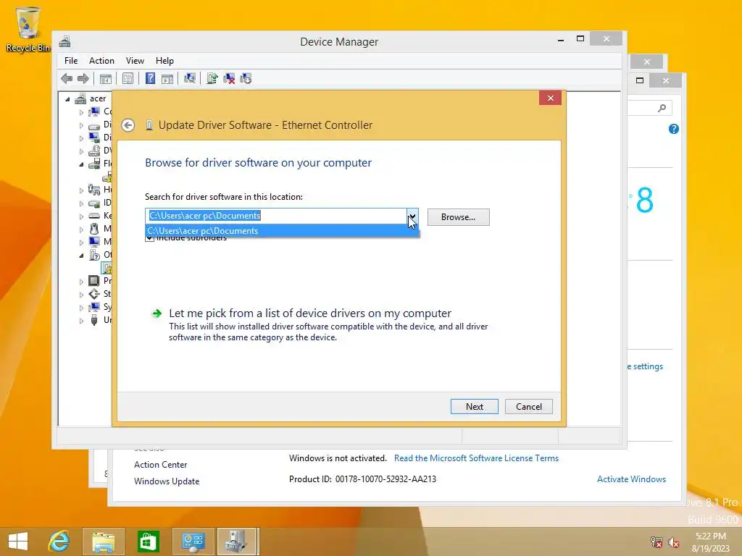Click the Back arrow in Device Manager toolbar
The width and height of the screenshot is (742, 556).
pyautogui.click(x=67, y=78)
